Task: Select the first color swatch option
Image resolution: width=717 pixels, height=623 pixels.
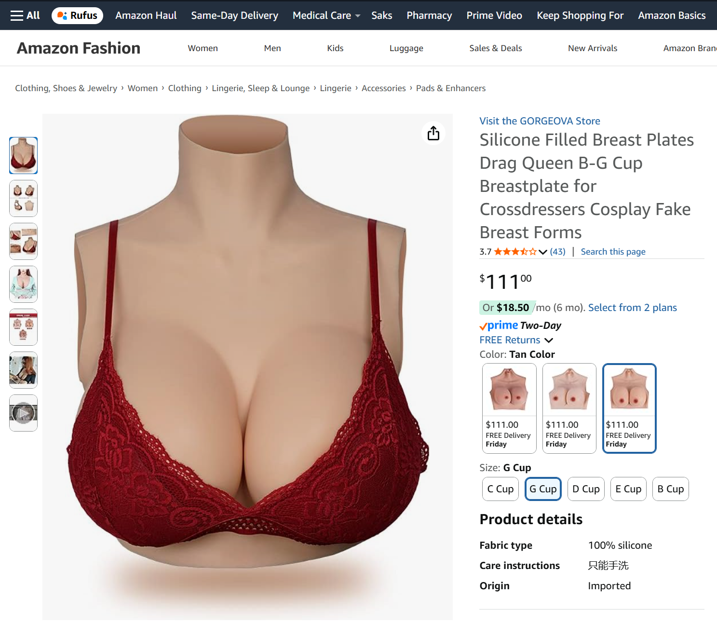Action: [509, 408]
